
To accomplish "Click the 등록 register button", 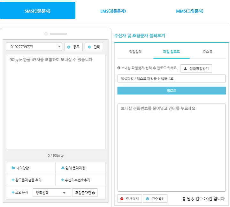I will [x=73, y=47].
